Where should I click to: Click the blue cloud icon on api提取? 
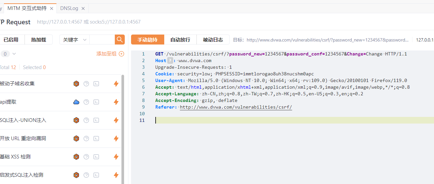(x=76, y=102)
